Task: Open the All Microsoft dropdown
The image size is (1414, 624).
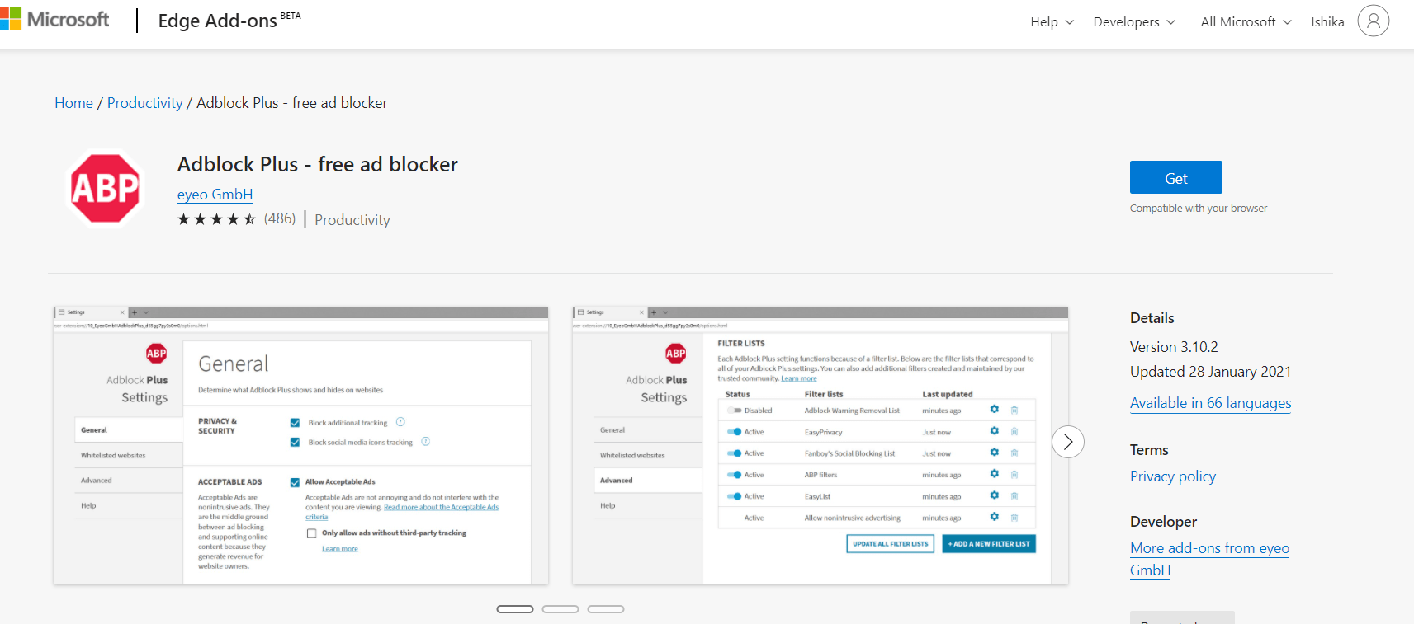Action: (1246, 22)
